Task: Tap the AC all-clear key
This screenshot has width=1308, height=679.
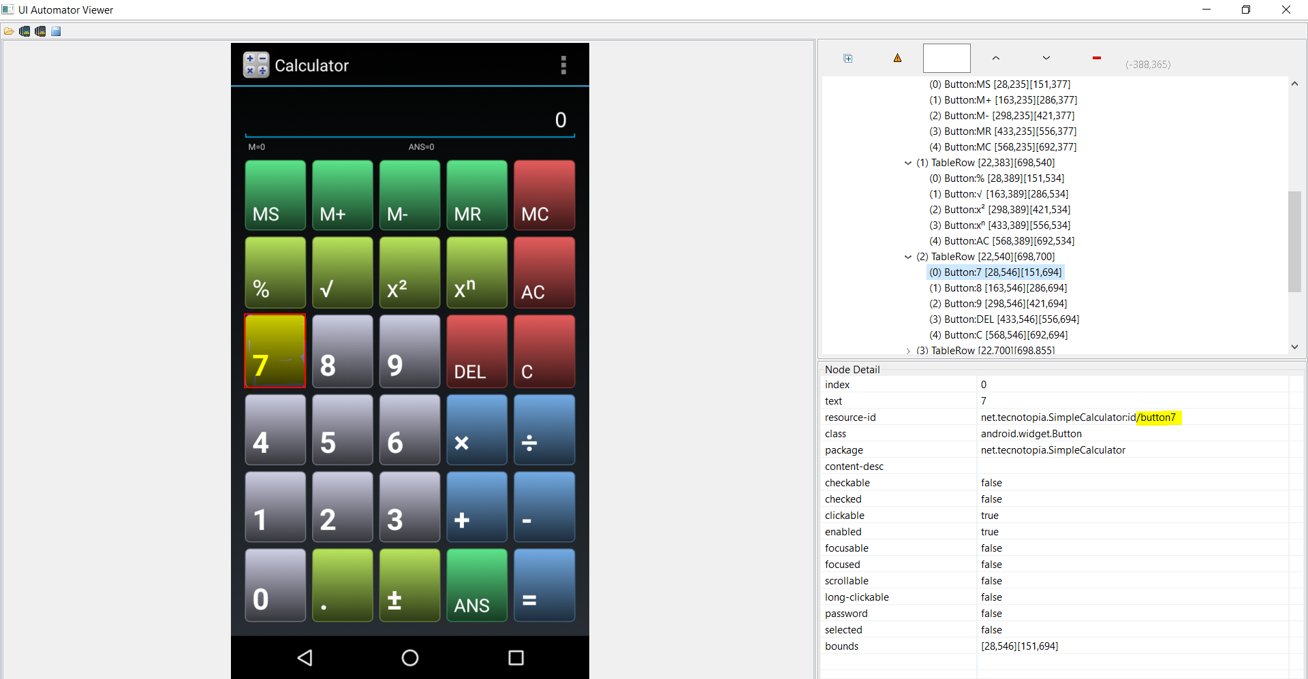Action: coord(544,272)
